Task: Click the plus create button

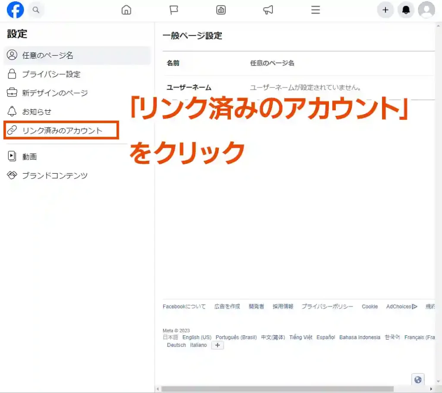Action: click(385, 10)
